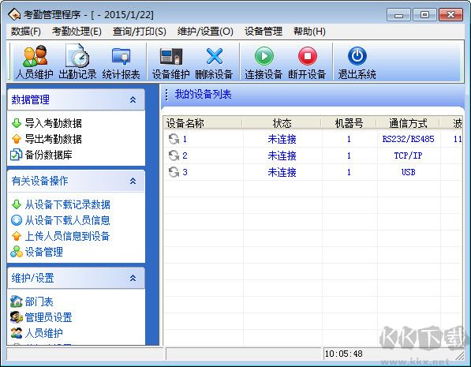
Task: Open the 设备管理 menu in the menu bar
Action: [x=264, y=32]
